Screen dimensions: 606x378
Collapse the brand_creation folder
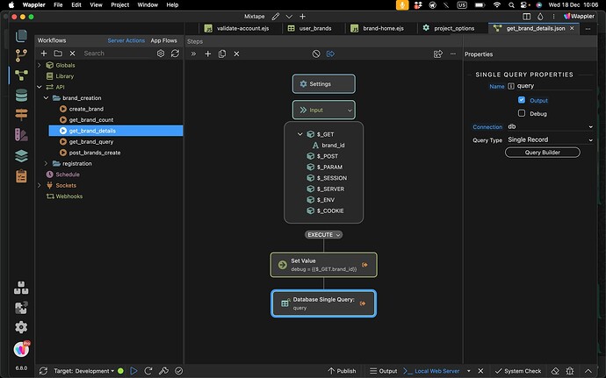46,97
